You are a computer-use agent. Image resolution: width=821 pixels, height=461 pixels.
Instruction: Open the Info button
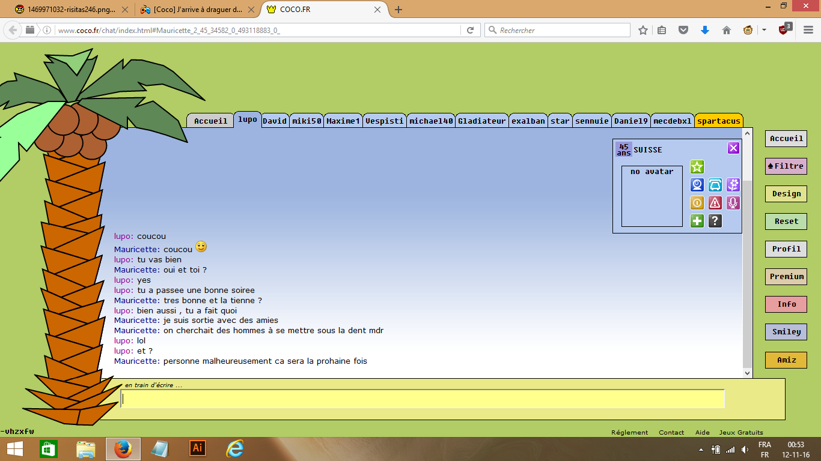786,304
